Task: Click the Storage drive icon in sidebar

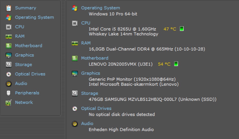Action: pos(9,65)
